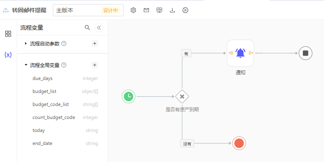Image resolution: width=324 pixels, height=162 pixels.
Task: Run the flow with the play icon
Action: (x=185, y=10)
